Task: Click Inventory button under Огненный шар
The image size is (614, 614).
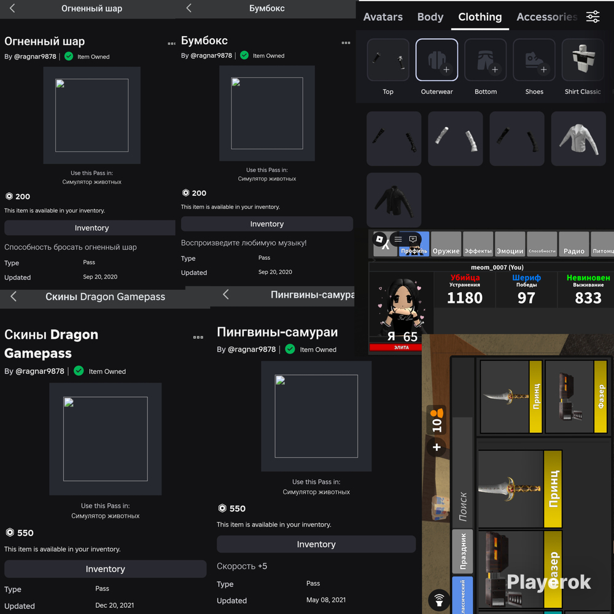Action: (x=91, y=228)
